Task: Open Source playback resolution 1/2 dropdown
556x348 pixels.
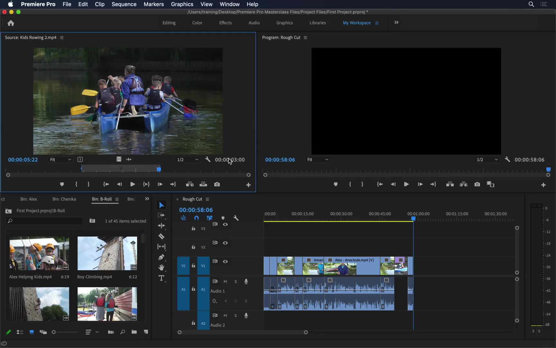Action: 188,159
